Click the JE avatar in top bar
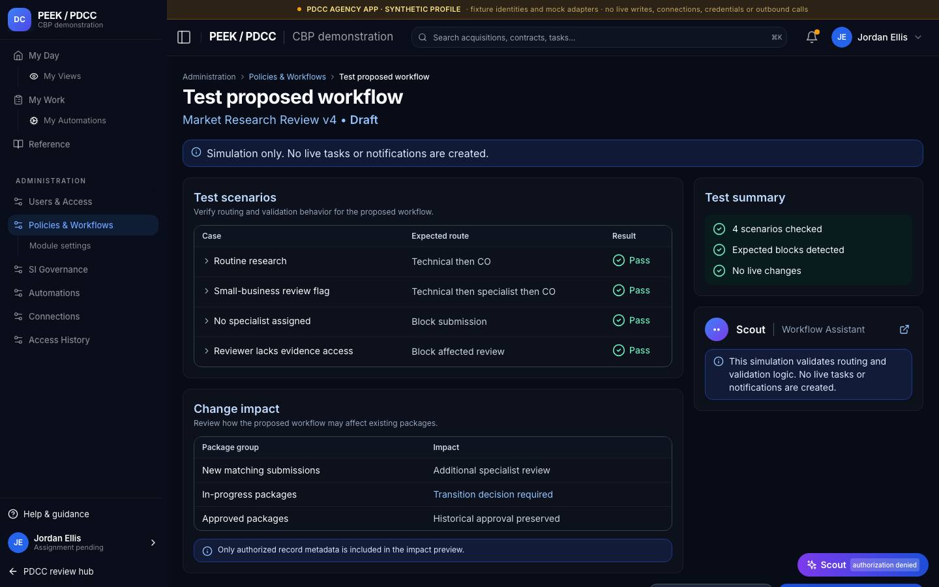The height and width of the screenshot is (587, 939). pos(842,37)
